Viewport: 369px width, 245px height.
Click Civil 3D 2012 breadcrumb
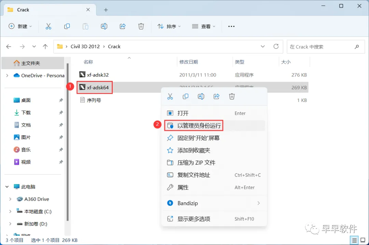pyautogui.click(x=85, y=46)
